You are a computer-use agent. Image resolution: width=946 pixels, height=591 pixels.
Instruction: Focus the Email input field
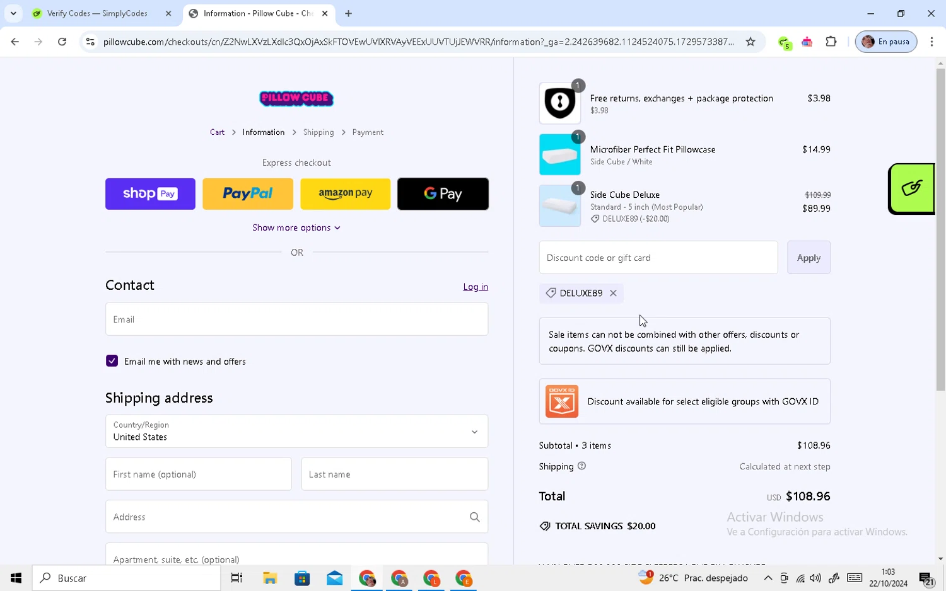pos(296,319)
